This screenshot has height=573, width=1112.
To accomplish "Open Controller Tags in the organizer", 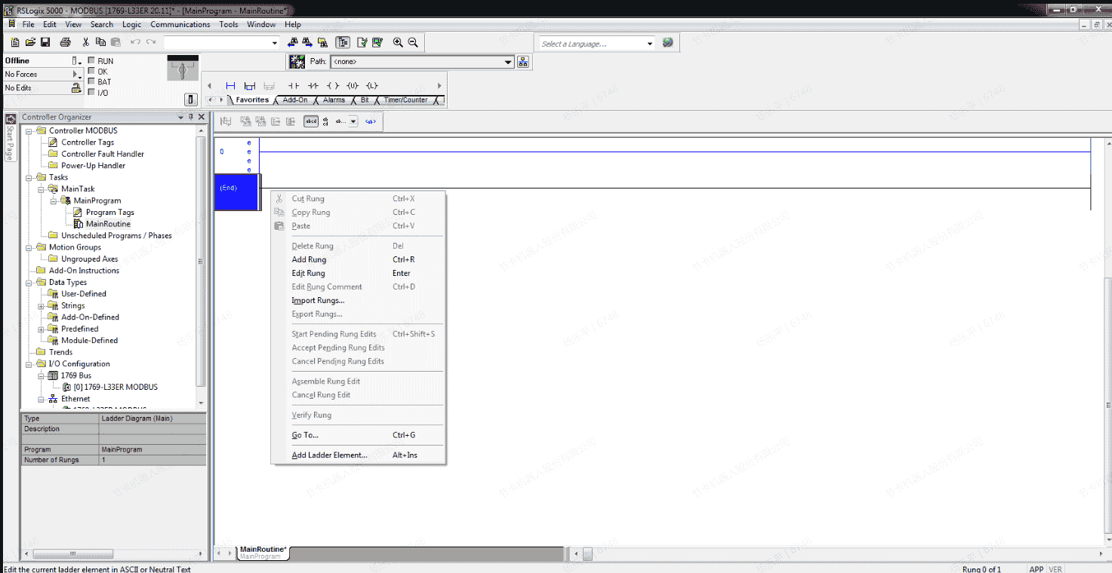I will point(88,142).
